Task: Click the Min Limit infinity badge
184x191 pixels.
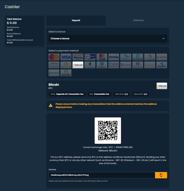Action: pyautogui.click(x=122, y=94)
